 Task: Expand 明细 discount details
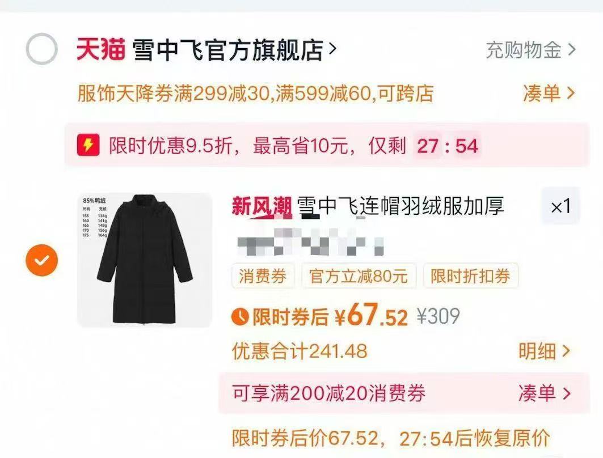[x=544, y=351]
